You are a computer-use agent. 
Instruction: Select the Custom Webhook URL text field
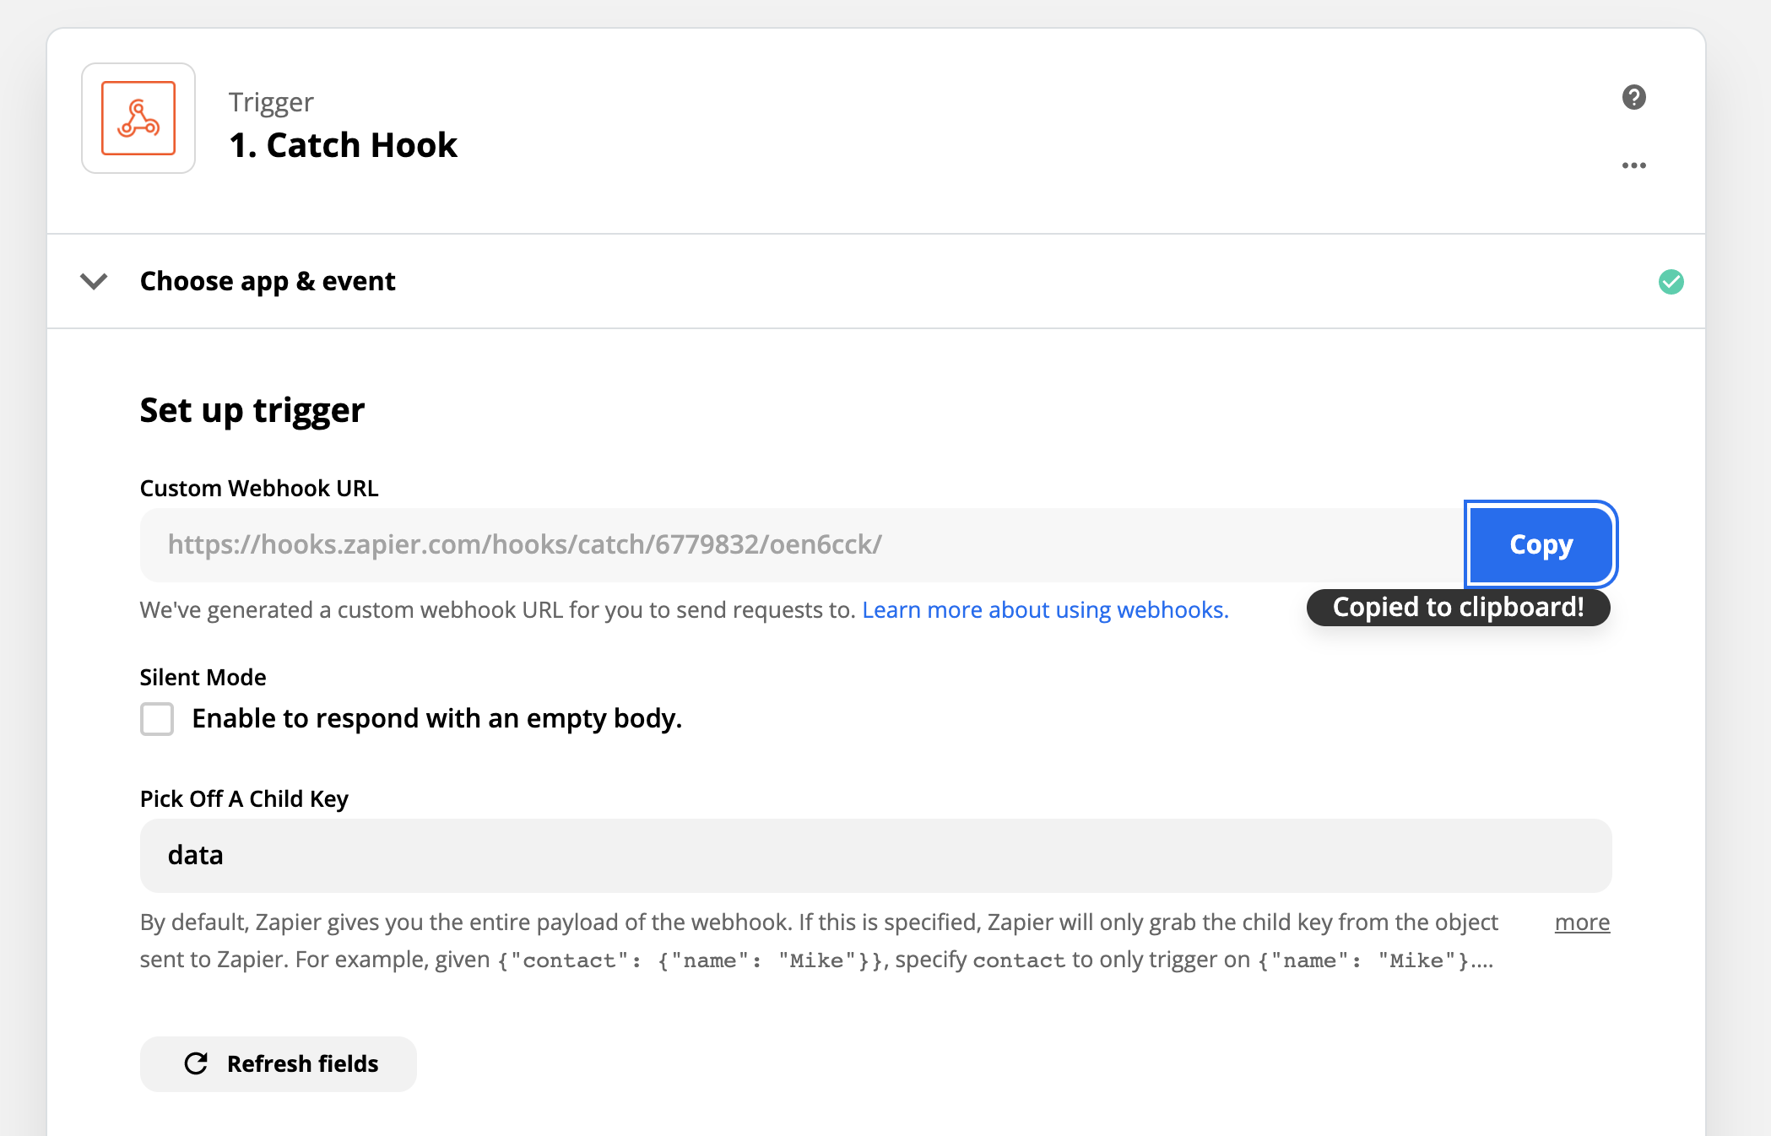tap(802, 544)
